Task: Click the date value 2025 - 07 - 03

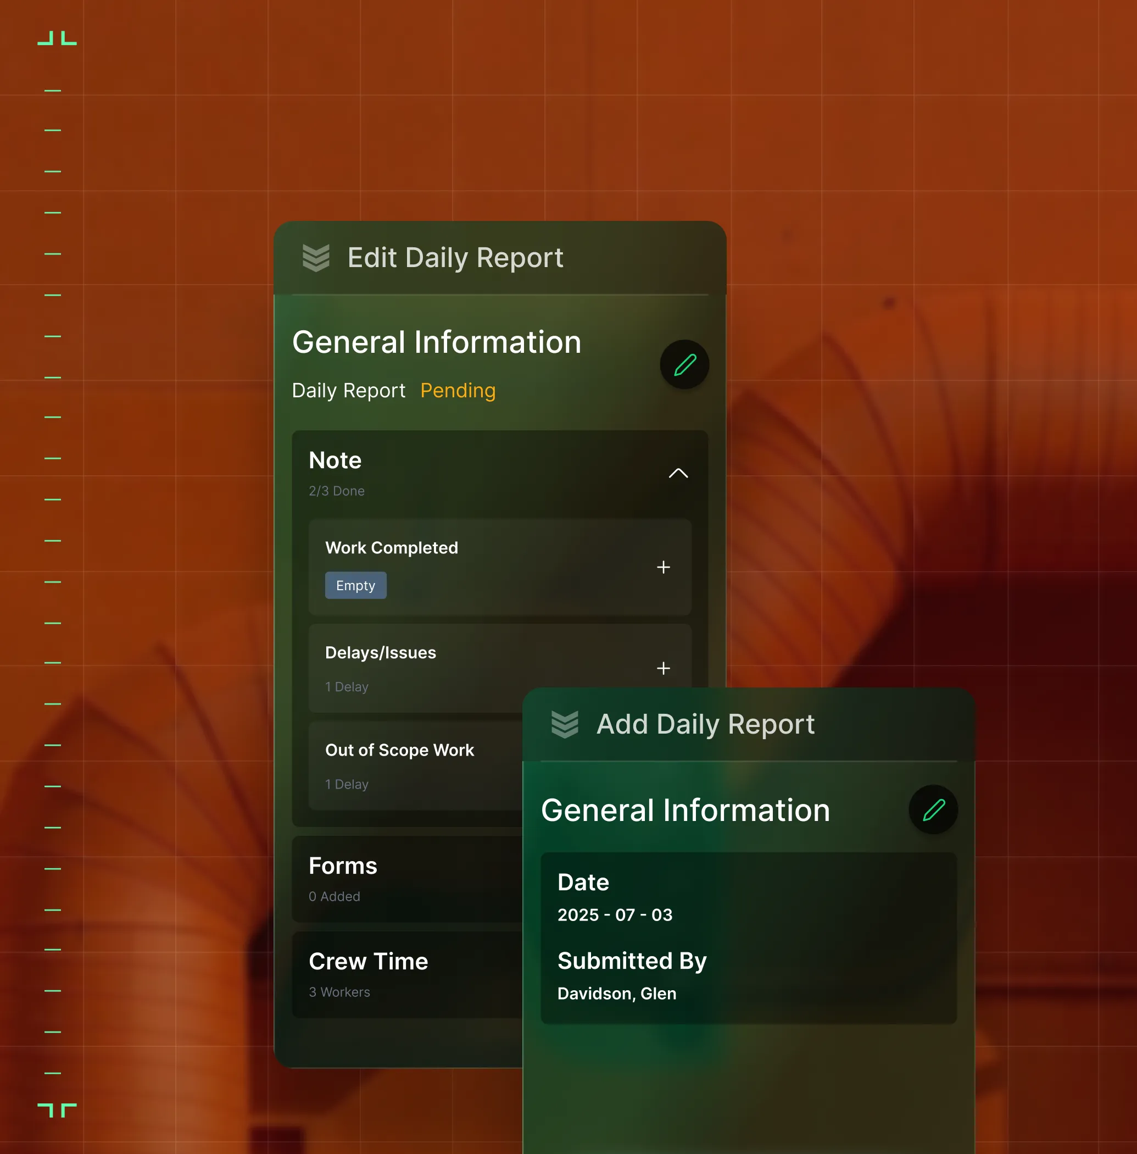Action: click(x=615, y=914)
